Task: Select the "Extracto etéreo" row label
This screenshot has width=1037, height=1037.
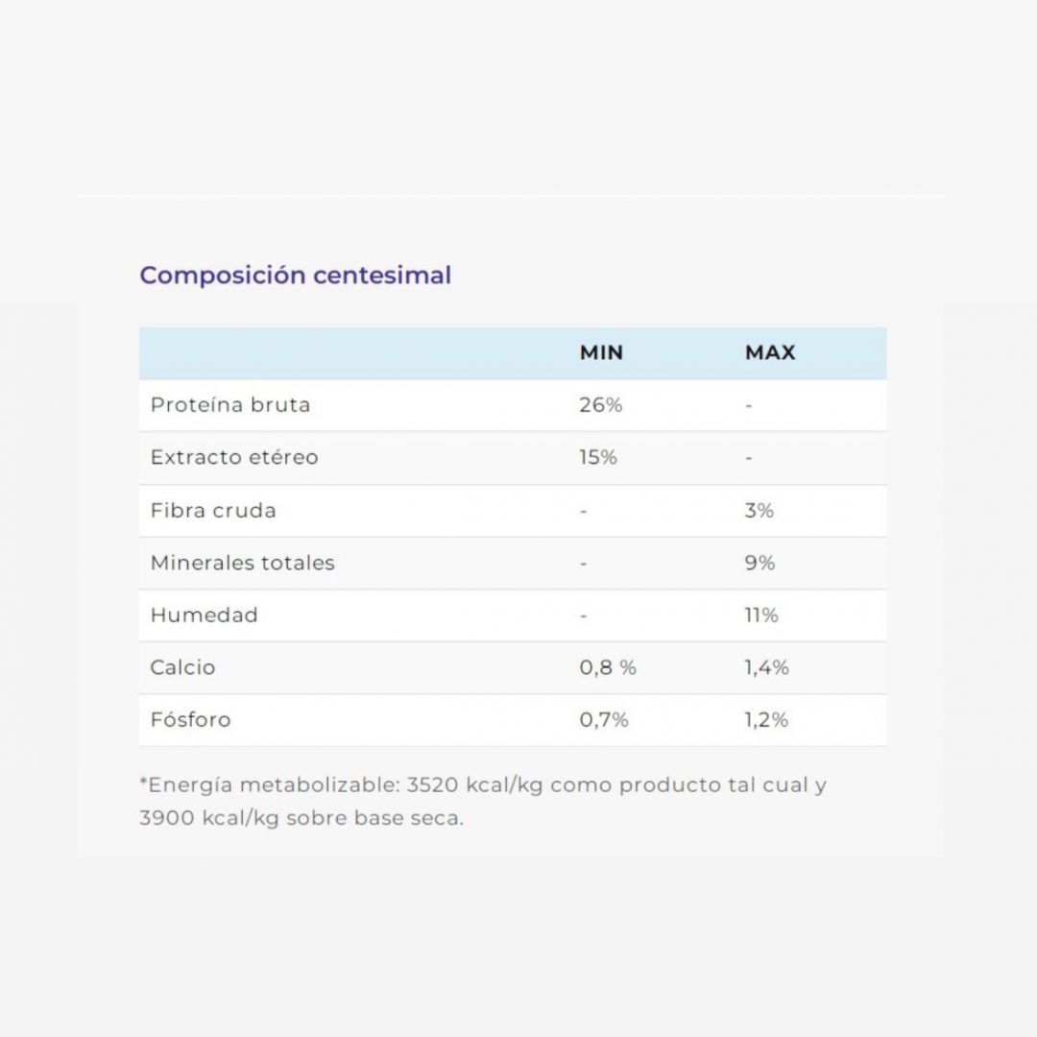Action: [234, 458]
